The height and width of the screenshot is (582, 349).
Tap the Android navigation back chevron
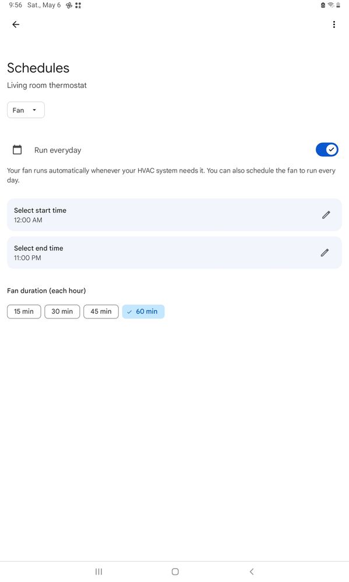252,572
